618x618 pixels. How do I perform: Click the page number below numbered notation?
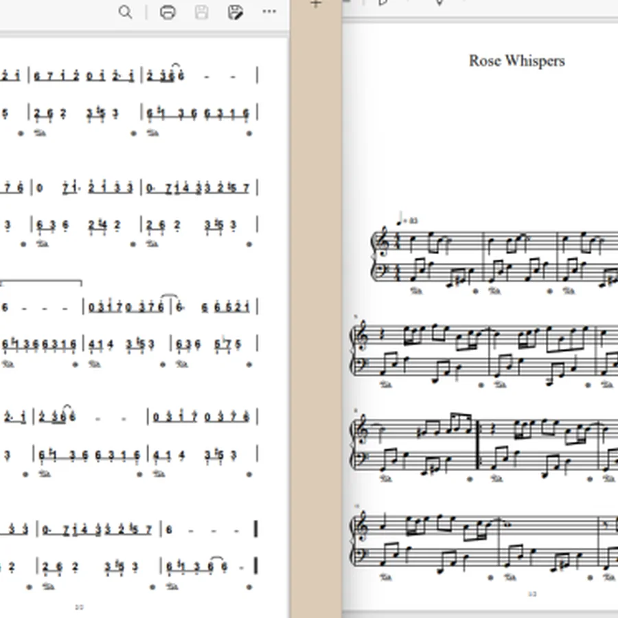pyautogui.click(x=79, y=608)
